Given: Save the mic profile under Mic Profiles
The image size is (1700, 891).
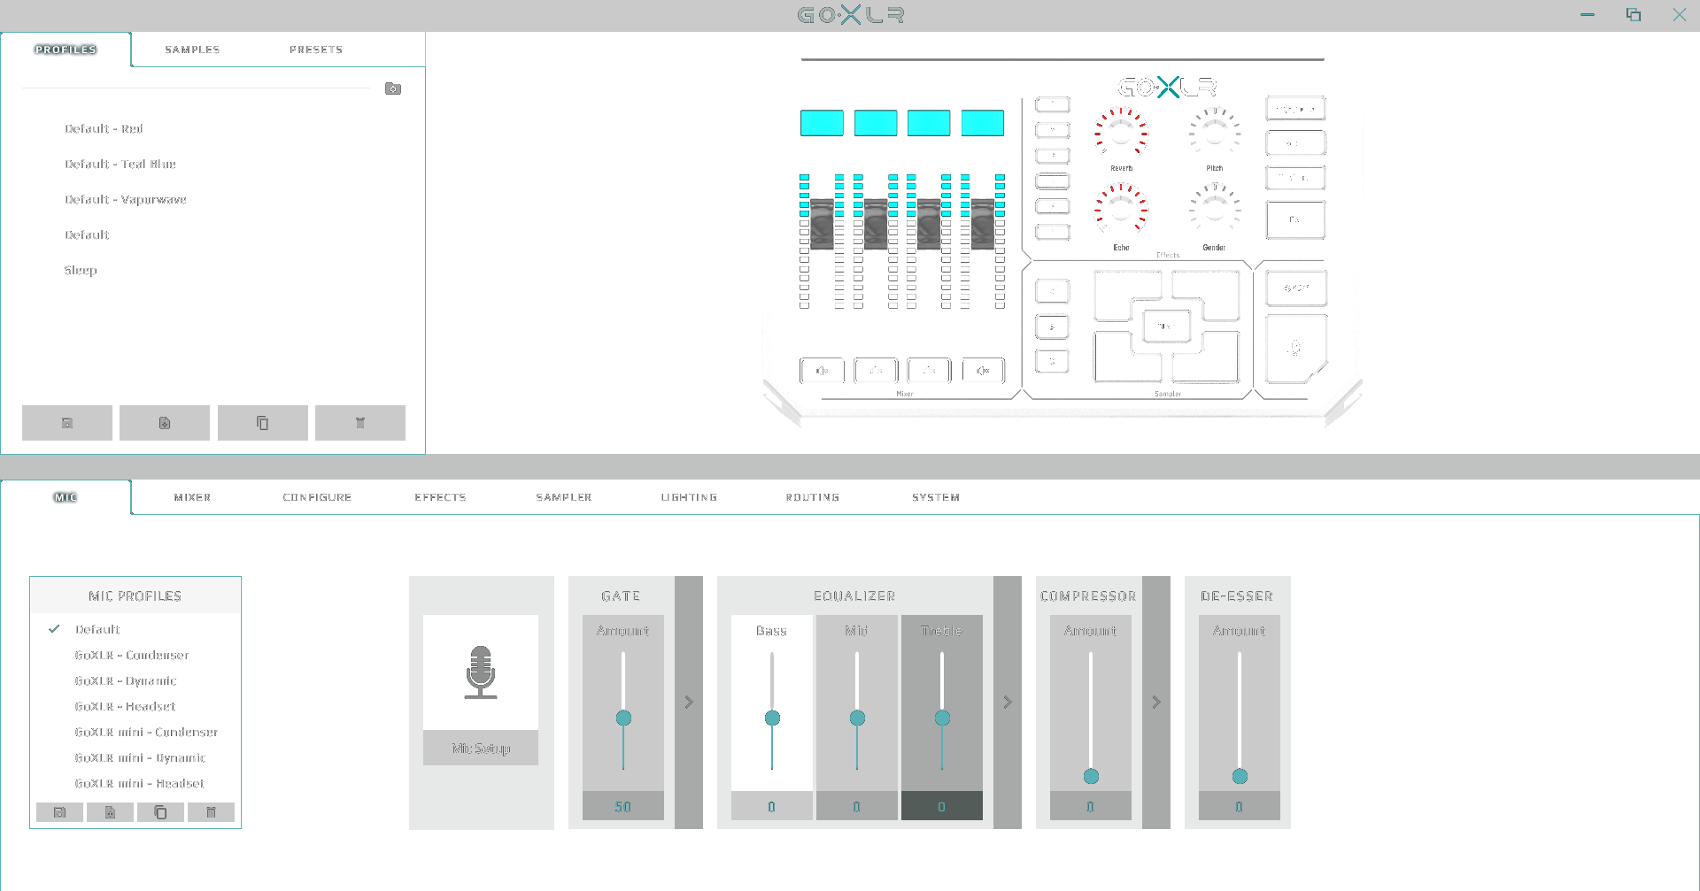Looking at the screenshot, I should (x=60, y=812).
